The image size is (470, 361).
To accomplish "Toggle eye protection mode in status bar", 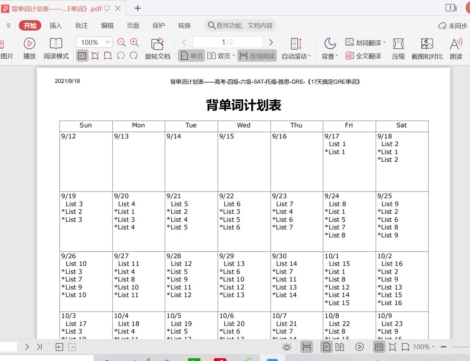I will point(287,347).
